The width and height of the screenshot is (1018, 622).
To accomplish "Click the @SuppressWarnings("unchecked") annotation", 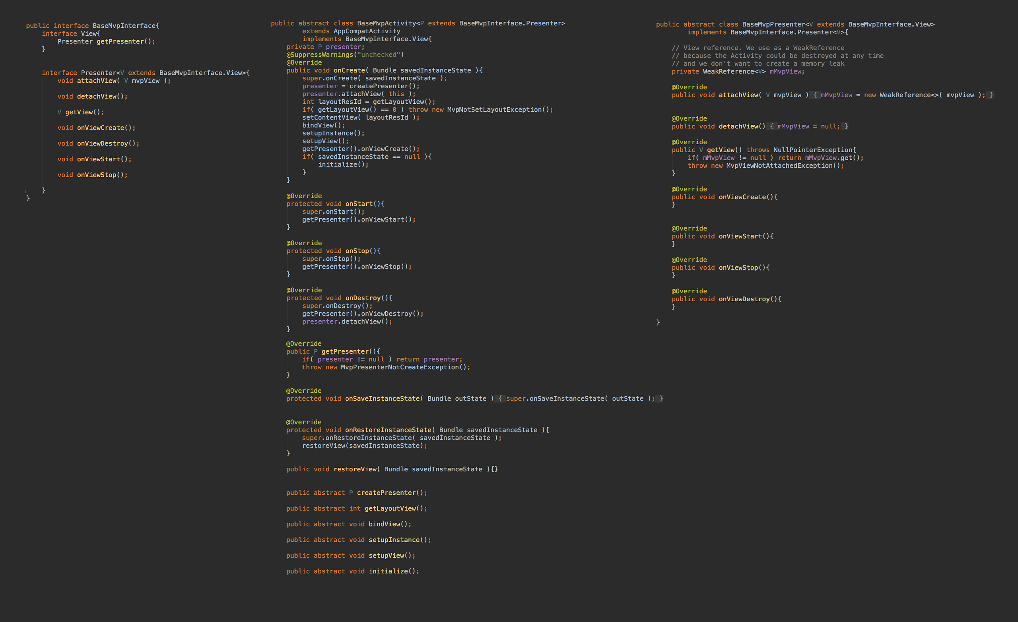I will coord(346,54).
